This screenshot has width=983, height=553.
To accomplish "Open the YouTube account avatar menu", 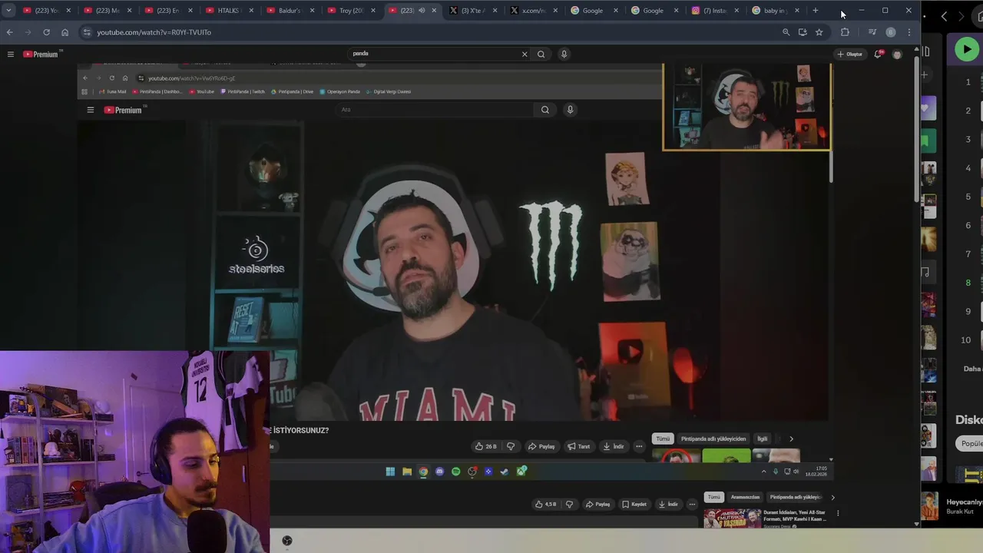I will 897,55.
